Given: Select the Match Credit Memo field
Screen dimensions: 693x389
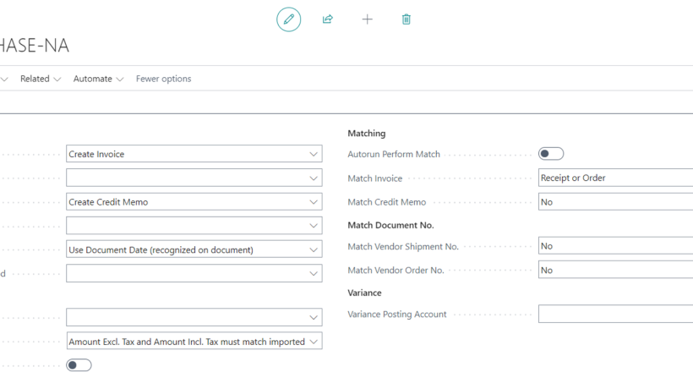Looking at the screenshot, I should pyautogui.click(x=614, y=202).
